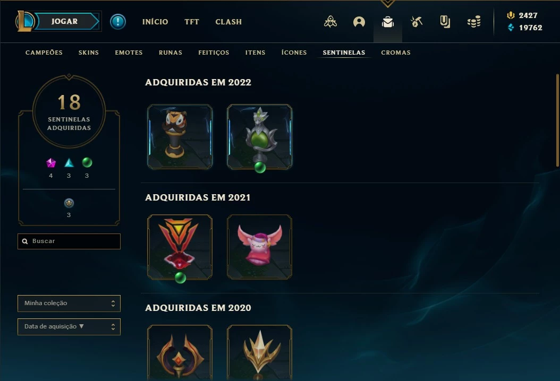Viewport: 560px width, 381px height.
Task: Filter by the blue triangle rarity icon
Action: (x=69, y=163)
